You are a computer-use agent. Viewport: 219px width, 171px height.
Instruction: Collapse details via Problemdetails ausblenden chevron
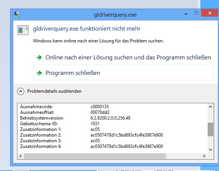[20, 91]
